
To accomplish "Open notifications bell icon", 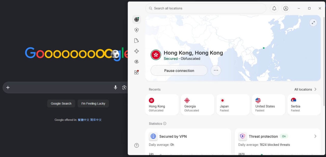I will (274, 8).
